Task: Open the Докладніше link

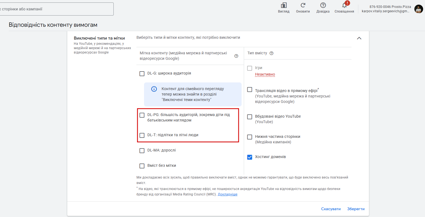Action: pos(227,194)
